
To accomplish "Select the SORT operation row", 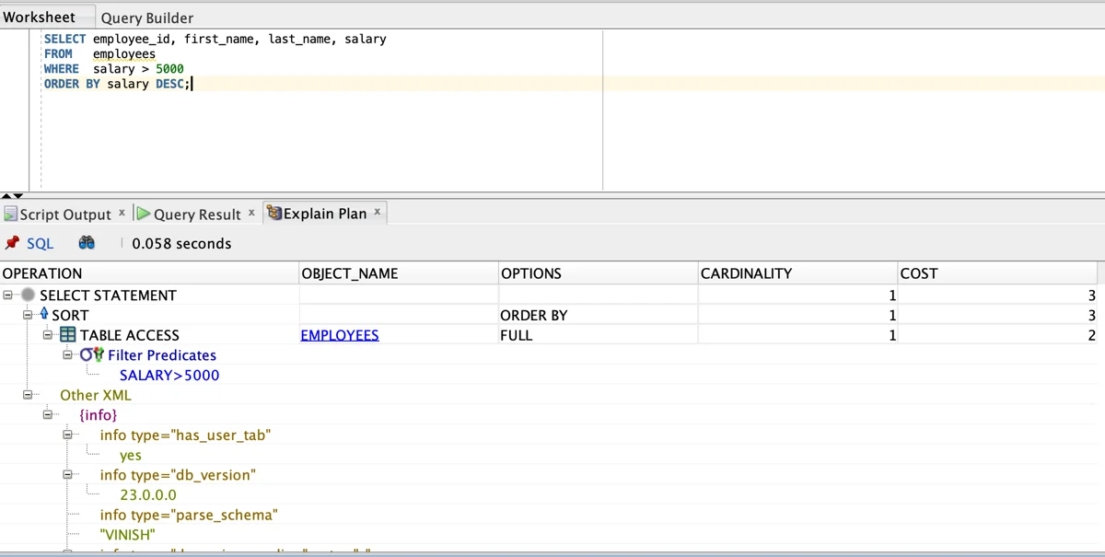I will point(70,315).
